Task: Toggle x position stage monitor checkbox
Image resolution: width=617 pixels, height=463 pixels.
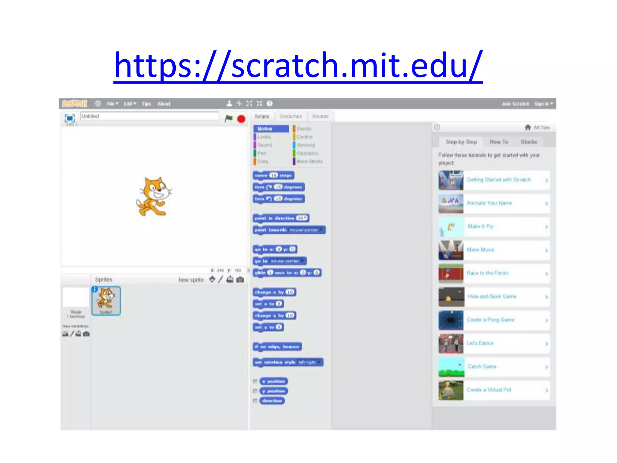Action: pos(255,381)
